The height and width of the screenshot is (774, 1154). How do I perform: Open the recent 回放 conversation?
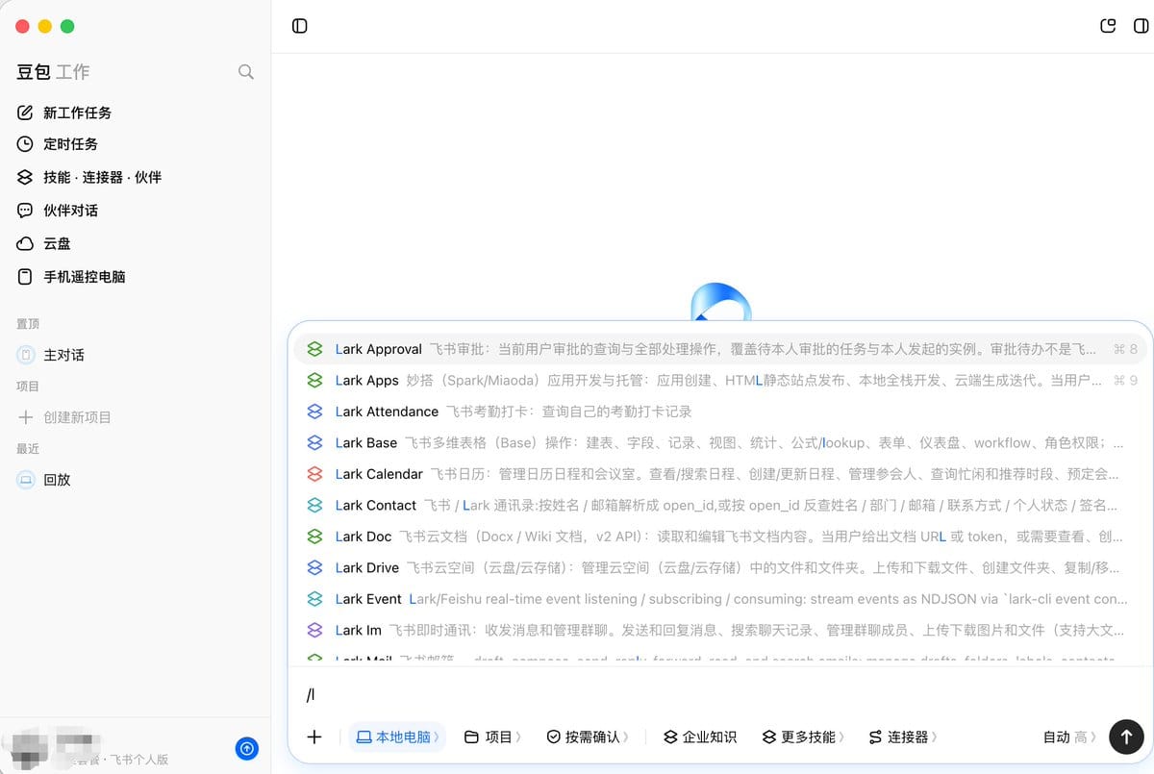(135, 480)
